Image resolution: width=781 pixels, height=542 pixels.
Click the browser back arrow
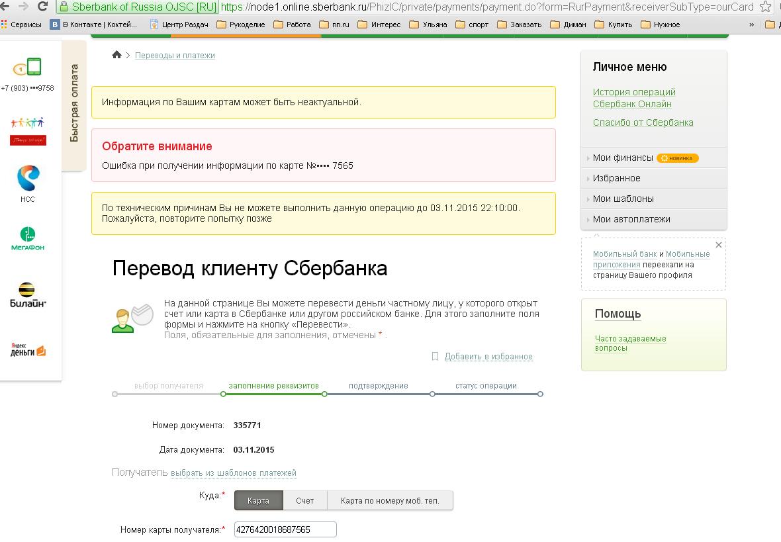click(x=4, y=7)
